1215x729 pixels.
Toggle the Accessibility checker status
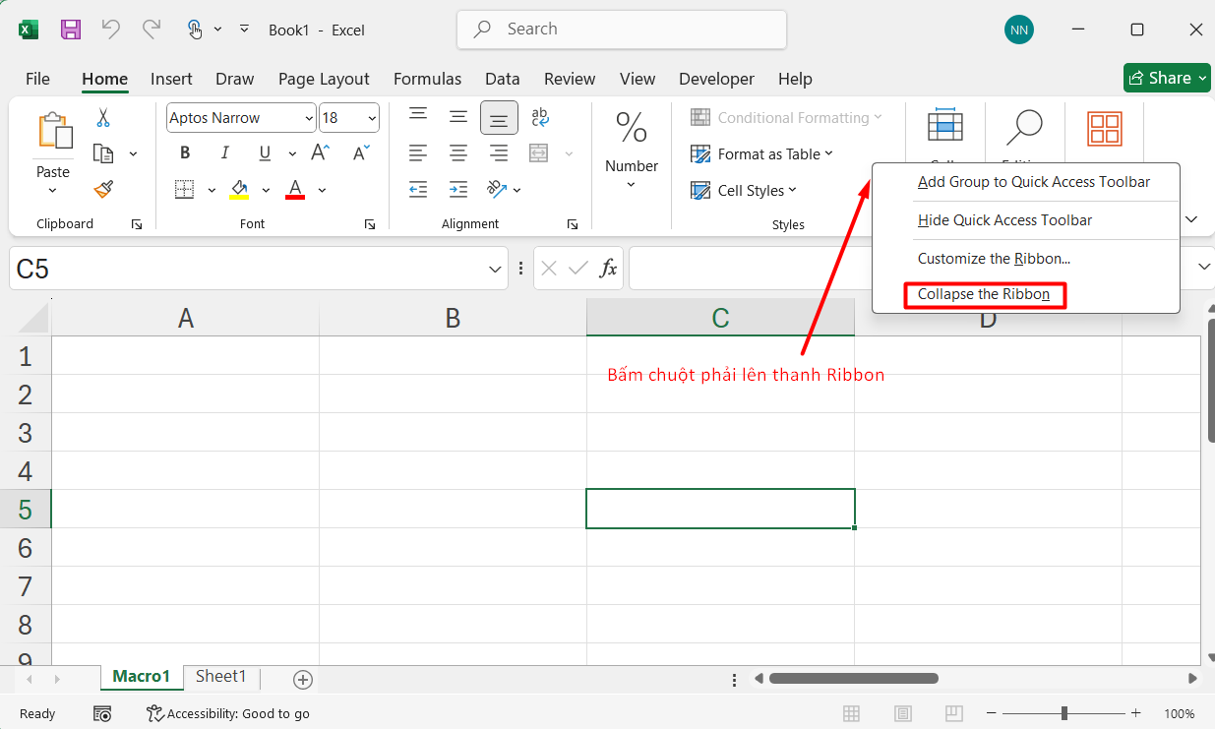[228, 713]
